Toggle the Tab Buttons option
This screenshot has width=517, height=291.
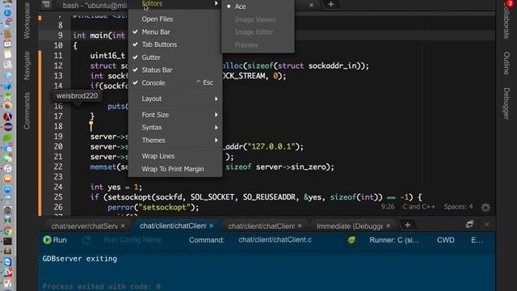175,44
